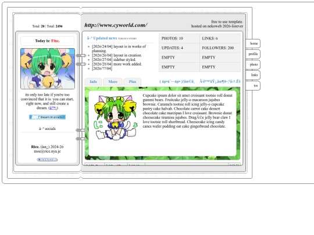Click the '[2026/26/04] layout in creation' entry

tap(117, 55)
